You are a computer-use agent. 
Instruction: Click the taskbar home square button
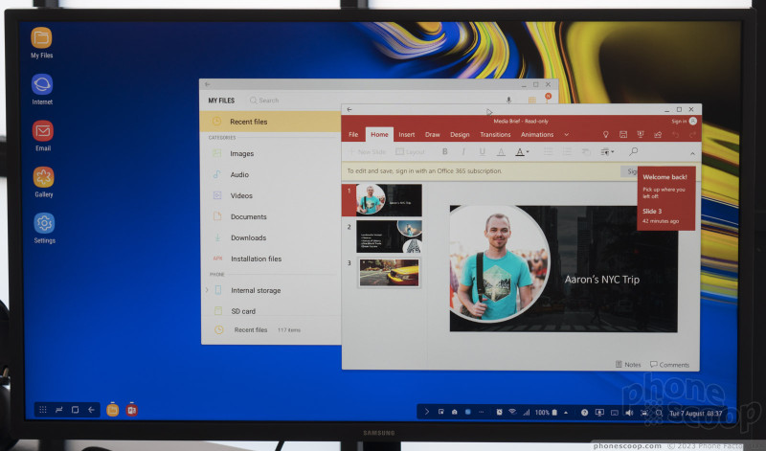pyautogui.click(x=76, y=410)
